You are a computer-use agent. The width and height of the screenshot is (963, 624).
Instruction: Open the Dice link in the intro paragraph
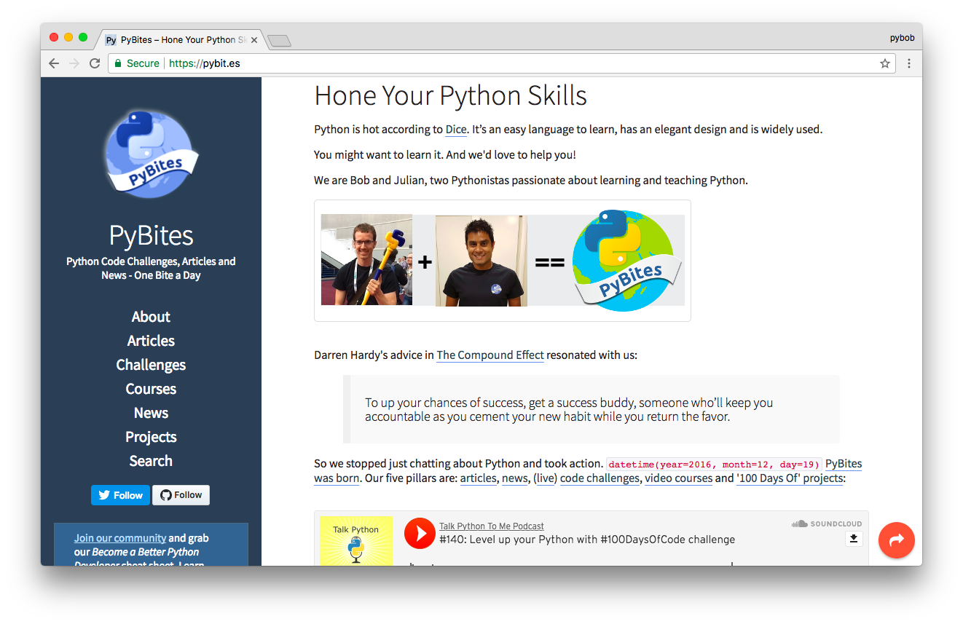455,129
